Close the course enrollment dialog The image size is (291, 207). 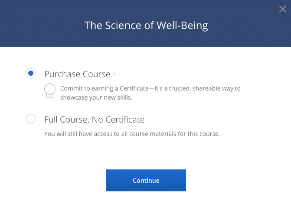tap(282, 9)
